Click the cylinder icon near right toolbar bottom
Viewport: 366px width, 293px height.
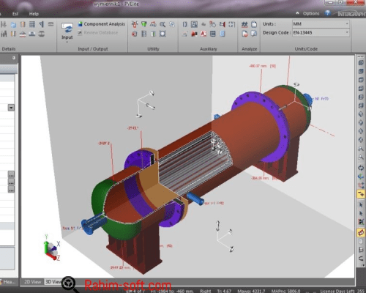click(361, 241)
